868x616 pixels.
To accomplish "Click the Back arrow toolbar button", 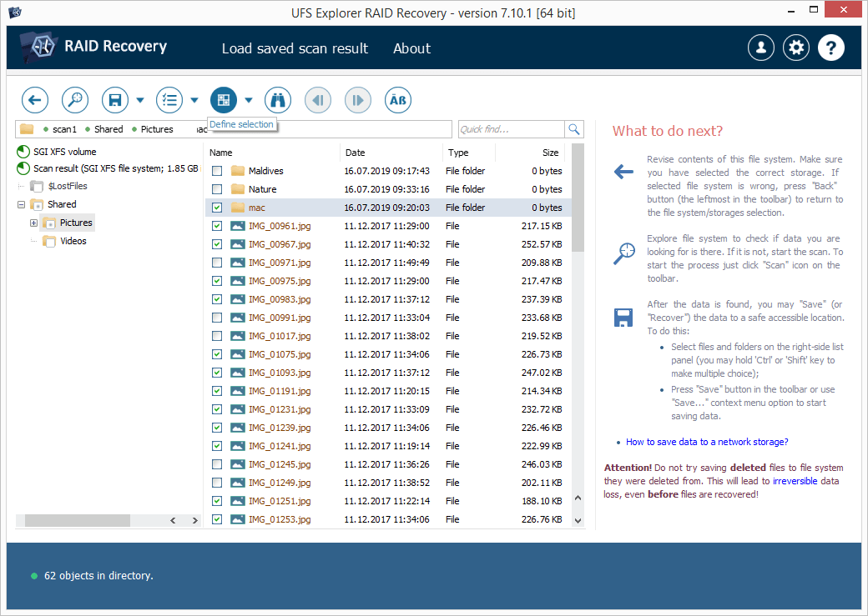I will [35, 100].
